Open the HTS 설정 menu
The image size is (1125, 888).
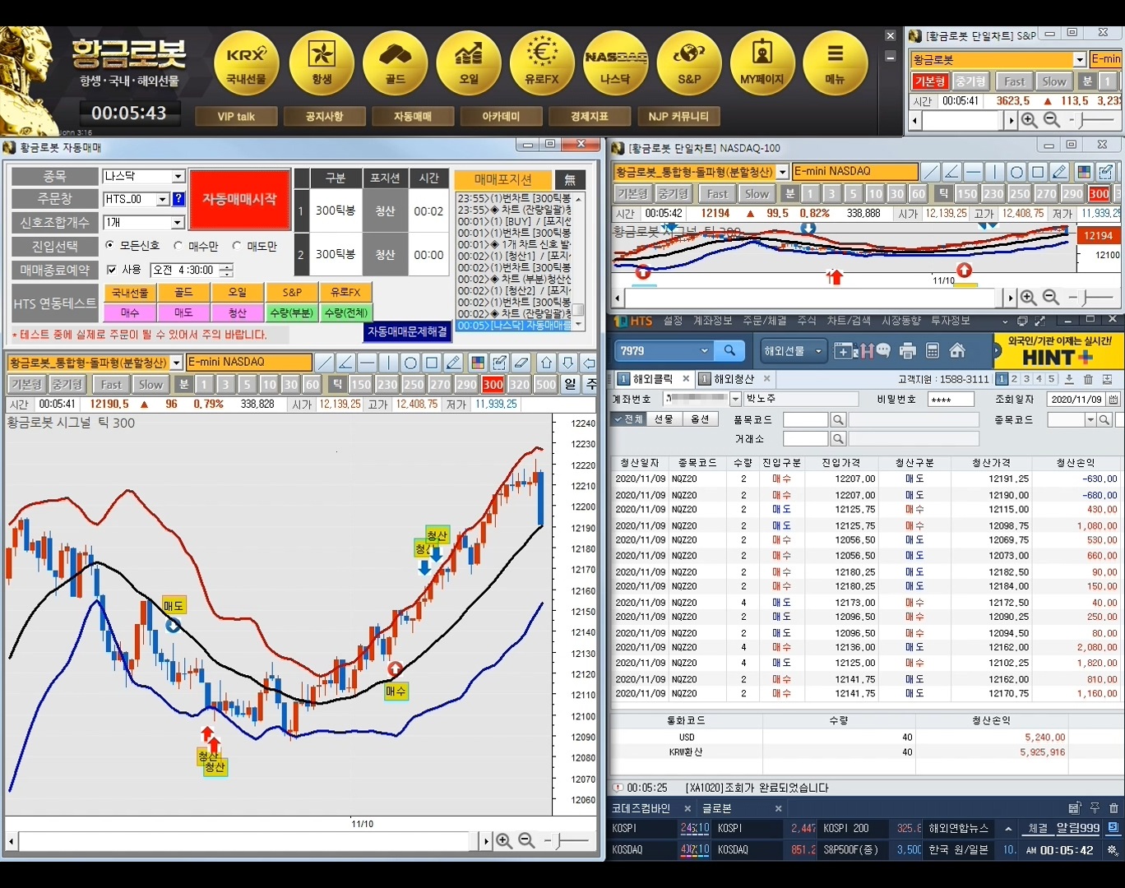click(673, 321)
